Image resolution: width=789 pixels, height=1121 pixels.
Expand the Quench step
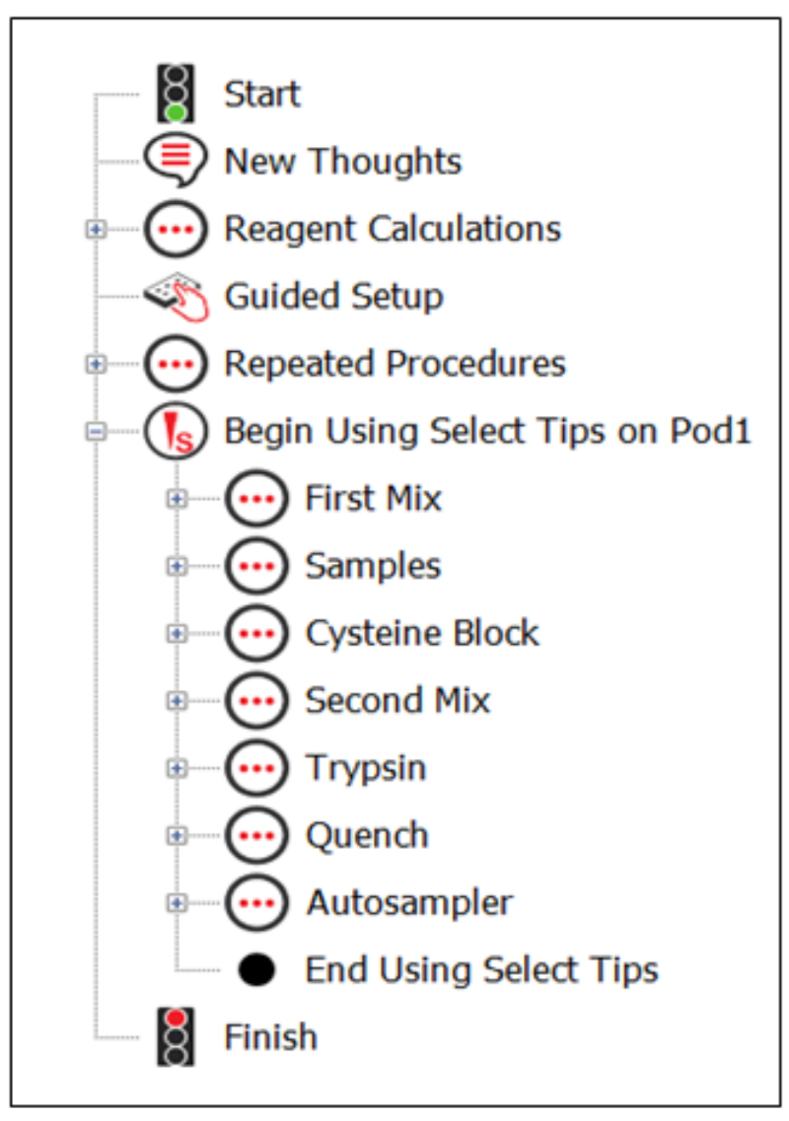point(177,835)
